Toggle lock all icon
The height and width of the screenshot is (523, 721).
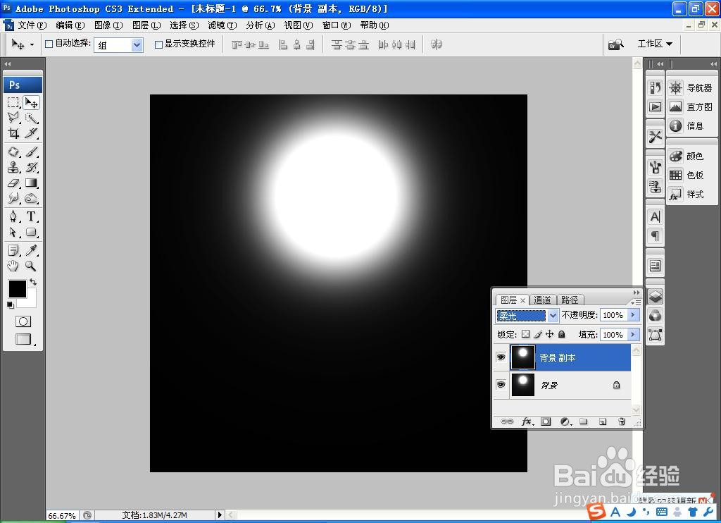(561, 334)
